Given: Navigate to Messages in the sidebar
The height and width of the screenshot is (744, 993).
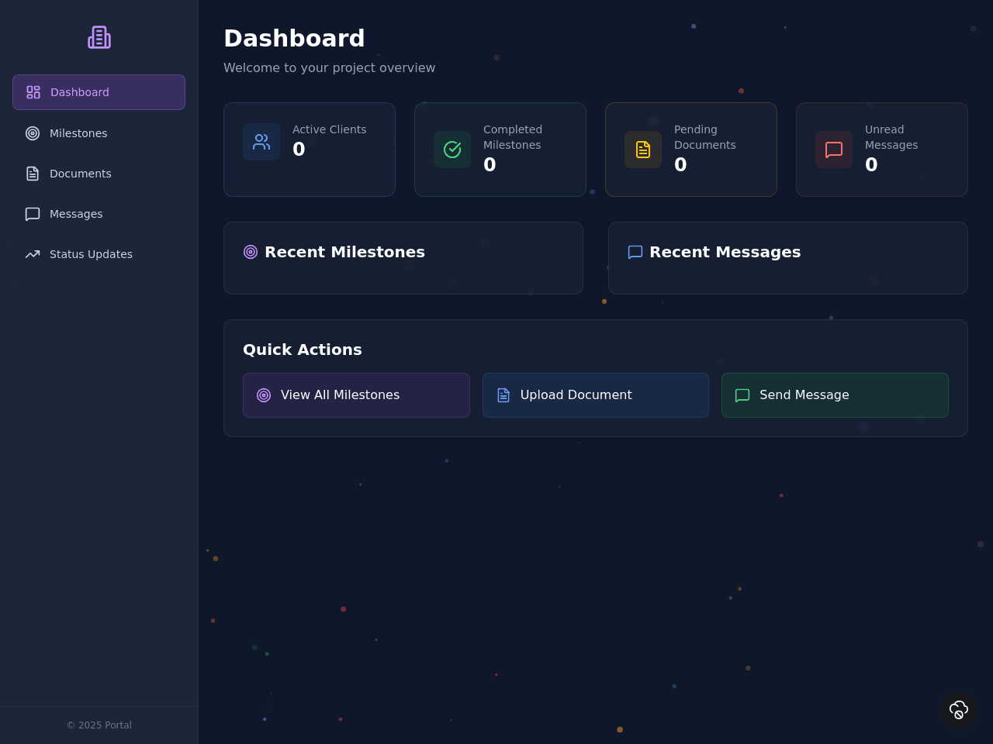Looking at the screenshot, I should pyautogui.click(x=99, y=214).
